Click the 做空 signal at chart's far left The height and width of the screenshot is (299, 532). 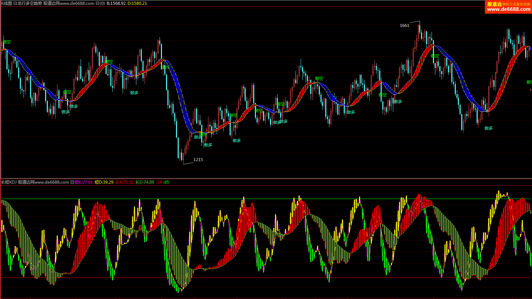(x=7, y=42)
